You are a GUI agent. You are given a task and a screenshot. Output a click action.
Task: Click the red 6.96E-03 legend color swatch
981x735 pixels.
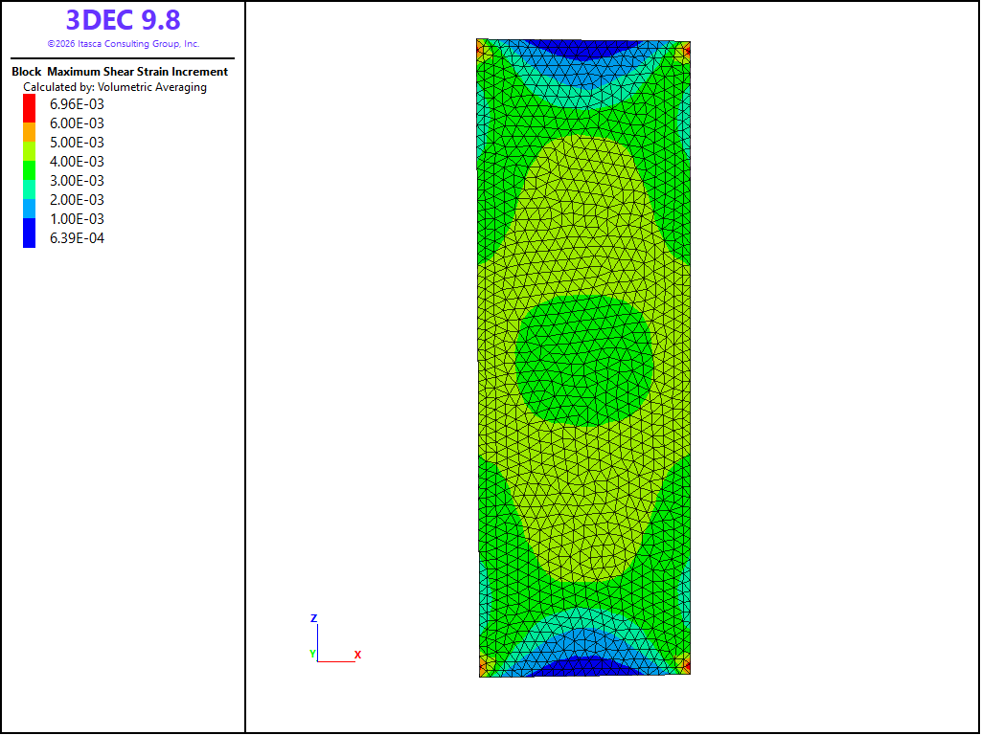click(30, 108)
